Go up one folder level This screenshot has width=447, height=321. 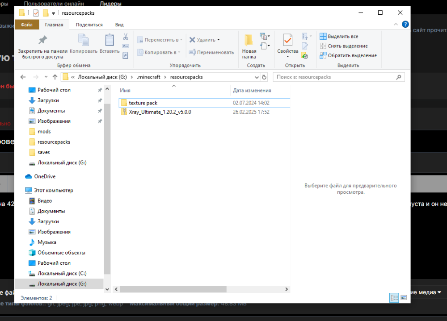(55, 77)
